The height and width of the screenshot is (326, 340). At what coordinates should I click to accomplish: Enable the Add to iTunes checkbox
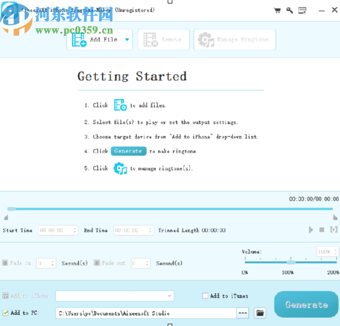tap(205, 296)
